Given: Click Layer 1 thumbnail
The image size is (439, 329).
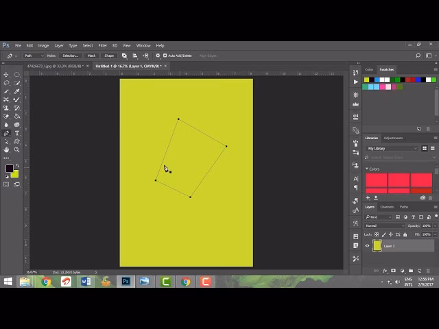Looking at the screenshot, I should coord(377,246).
